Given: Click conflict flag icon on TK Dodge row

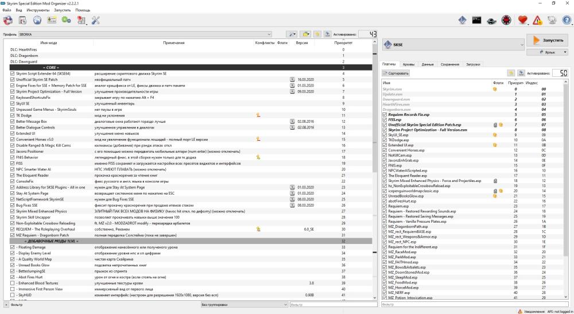Looking at the screenshot, I should coord(258,115).
